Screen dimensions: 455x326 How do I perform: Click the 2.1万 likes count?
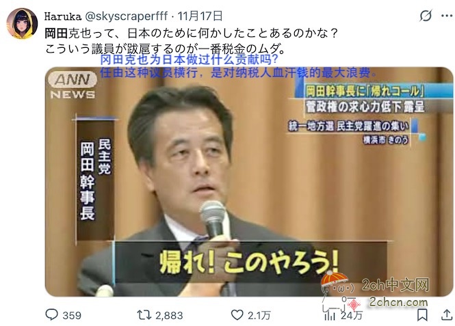259,315
